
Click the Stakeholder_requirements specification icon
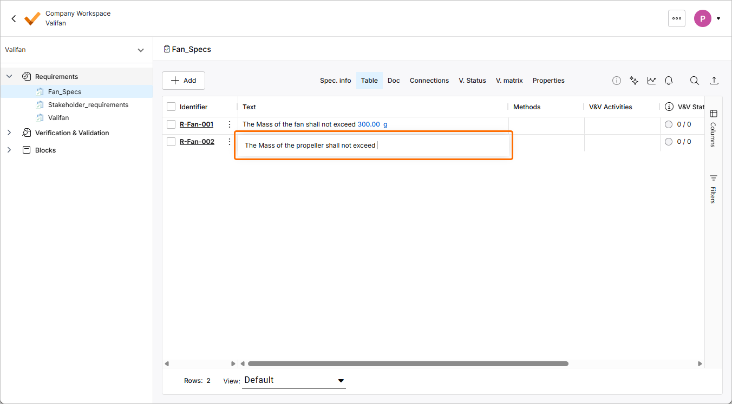pos(40,105)
